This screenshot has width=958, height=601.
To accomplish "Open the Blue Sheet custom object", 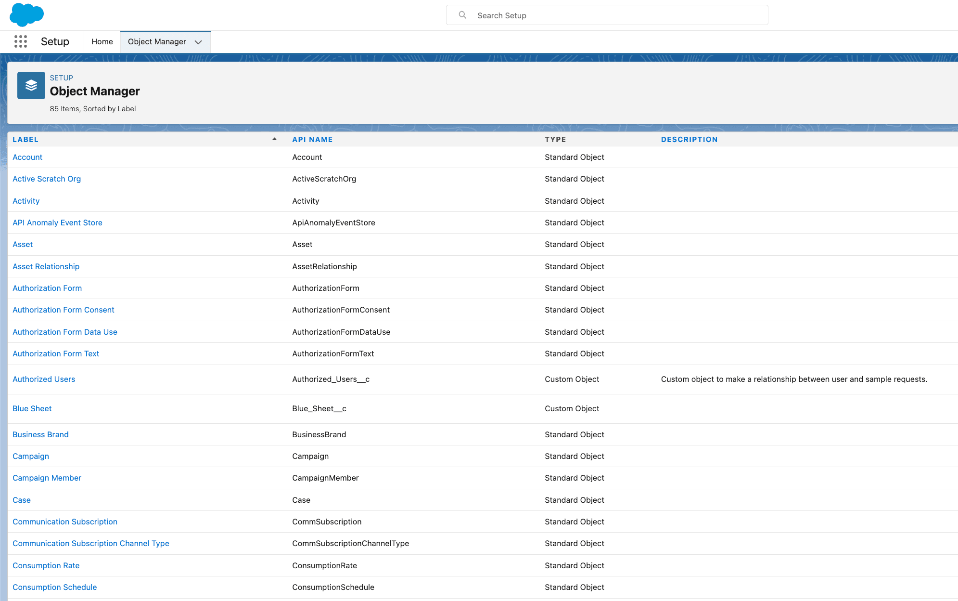I will point(32,408).
